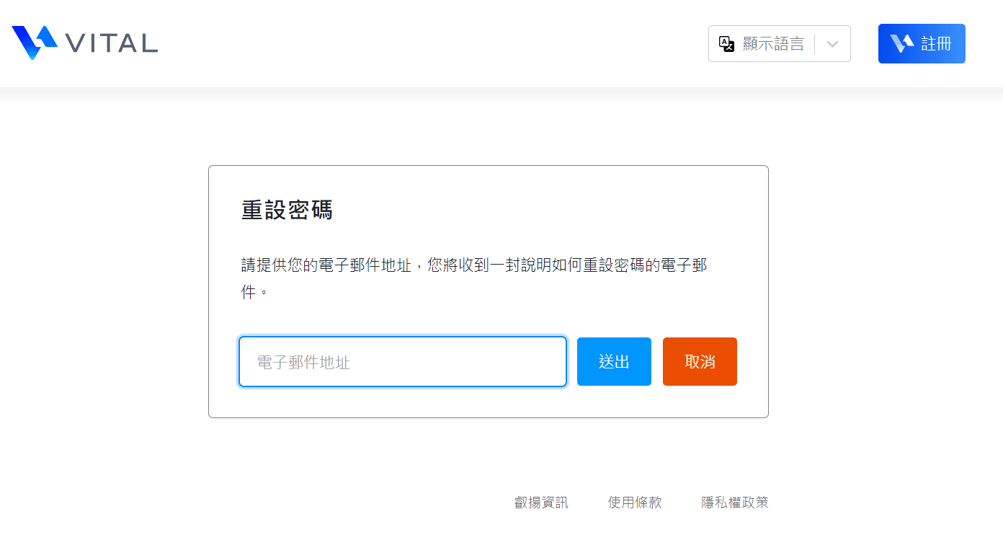The image size is (1003, 553).
Task: Cancel password reset with 取消 button
Action: tap(700, 362)
